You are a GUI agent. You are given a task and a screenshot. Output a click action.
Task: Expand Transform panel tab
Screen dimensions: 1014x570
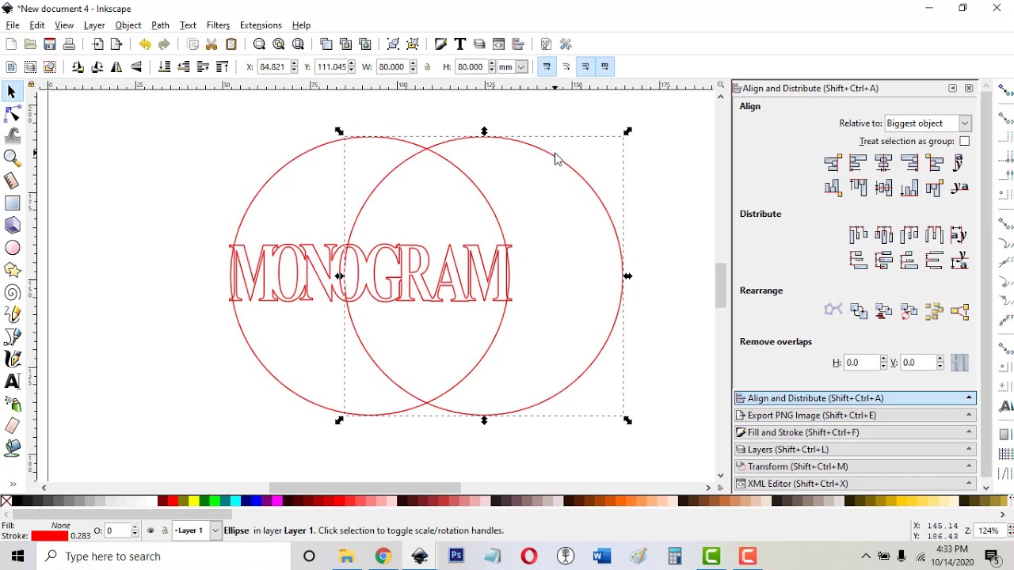point(855,466)
